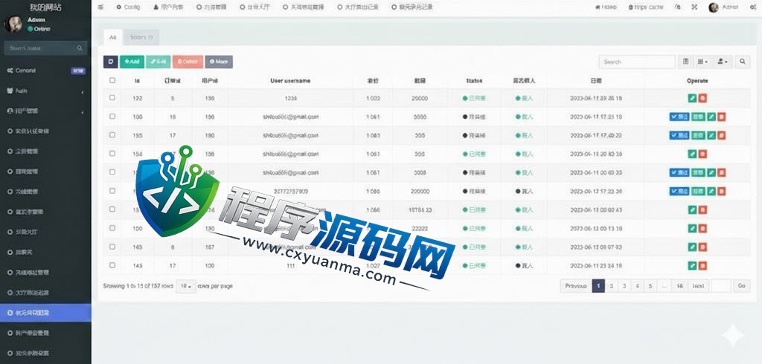Image resolution: width=762 pixels, height=364 pixels.
Task: Click the 22222 amount cell
Action: click(x=420, y=229)
